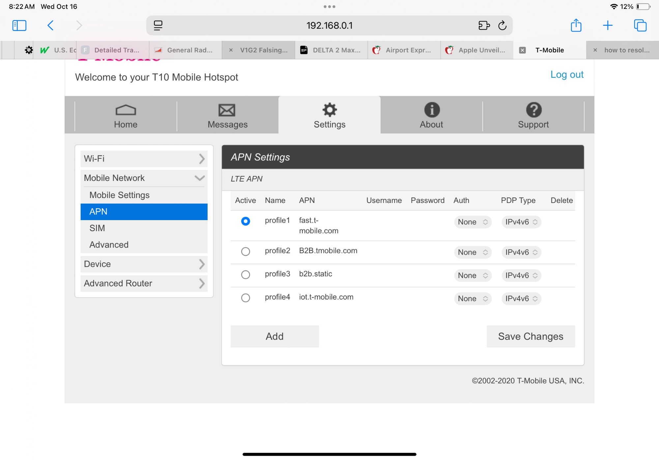
Task: Click the About info icon
Action: [432, 110]
